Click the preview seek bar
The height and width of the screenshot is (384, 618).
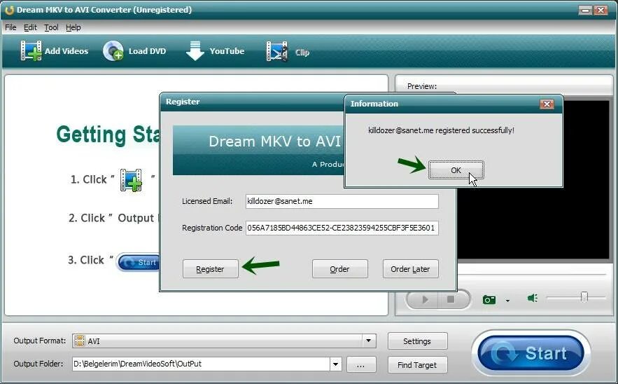pyautogui.click(x=531, y=274)
